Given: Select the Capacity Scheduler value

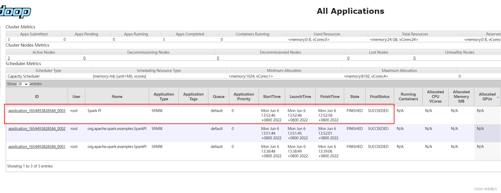Looking at the screenshot, I should pos(24,76).
